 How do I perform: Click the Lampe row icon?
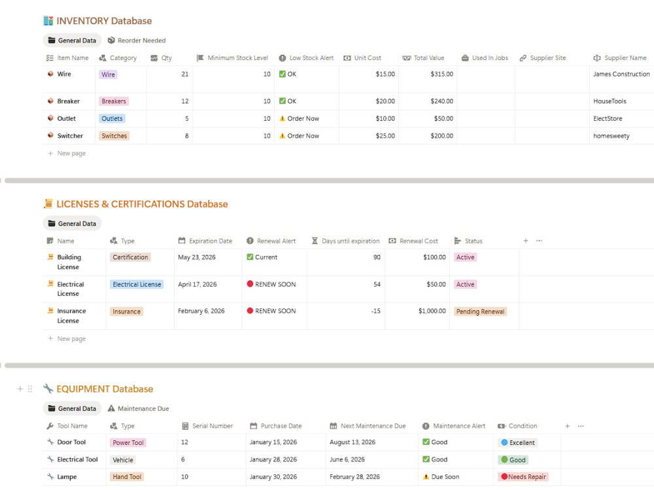click(50, 476)
